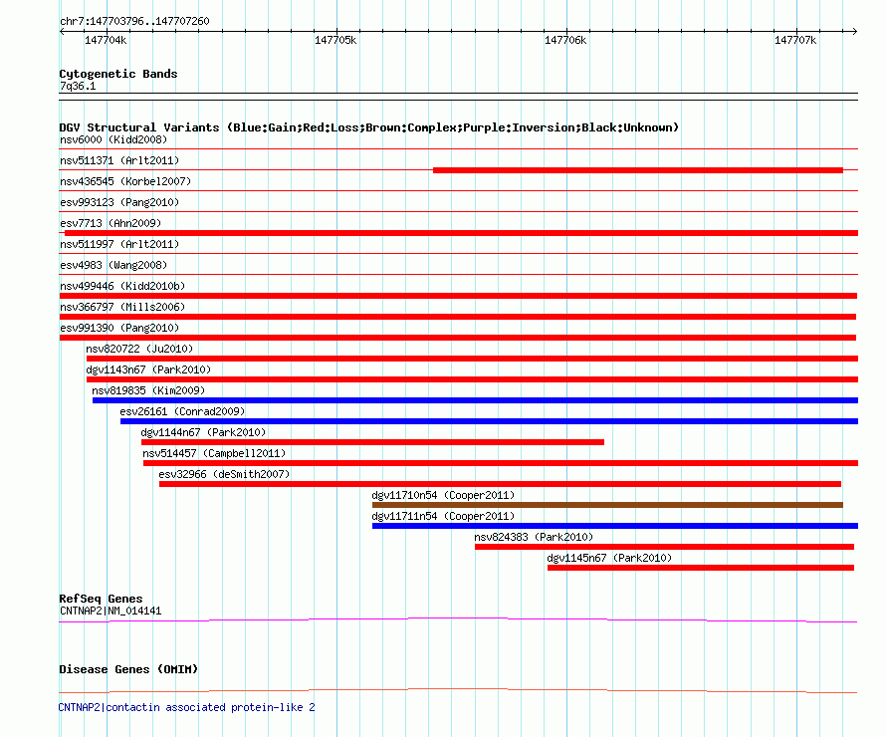Click the Disease Genes (OMIM) track title
Image resolution: width=886 pixels, height=737 pixels.
[128, 669]
